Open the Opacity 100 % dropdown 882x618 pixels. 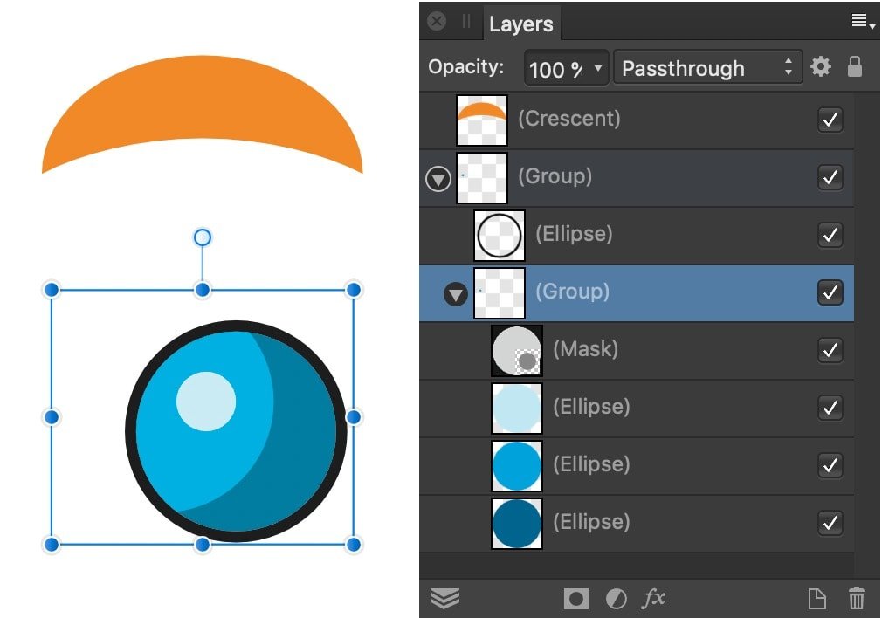pyautogui.click(x=566, y=69)
